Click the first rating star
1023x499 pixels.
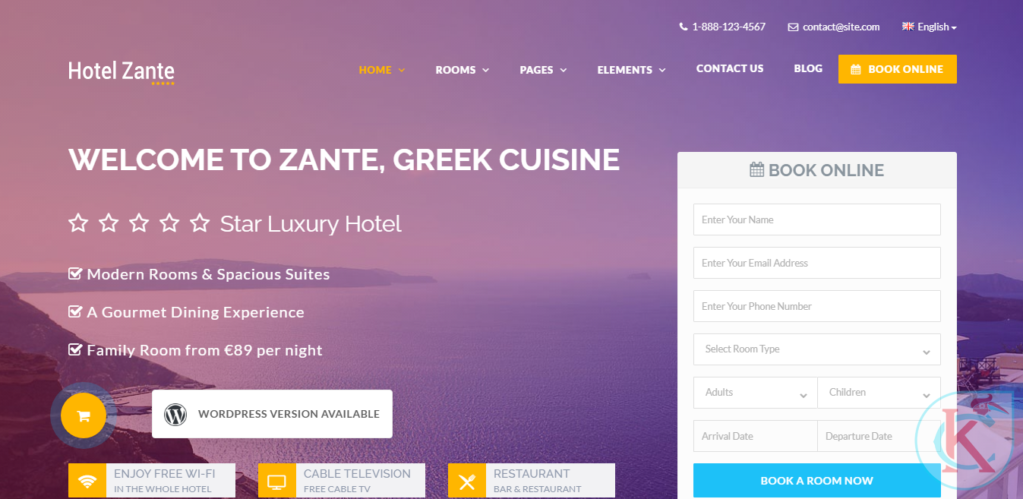coord(78,223)
